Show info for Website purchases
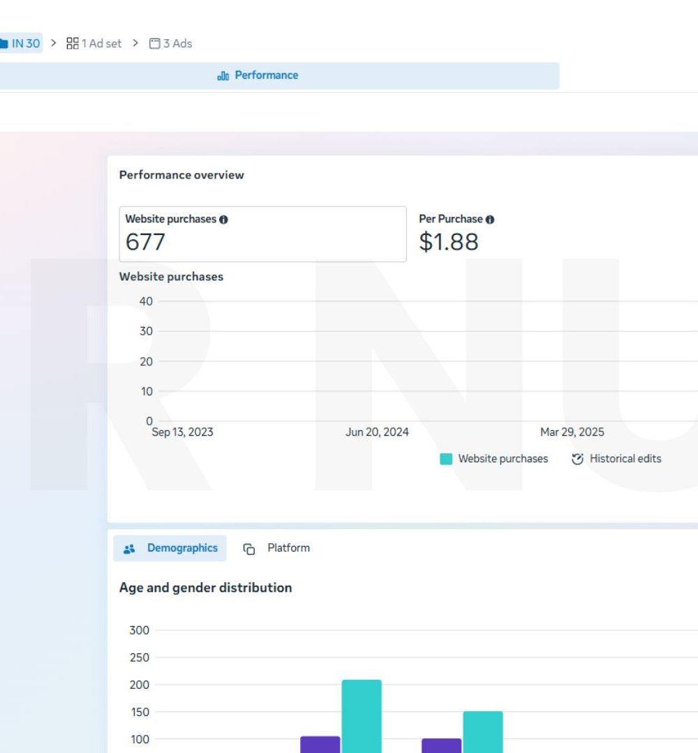The height and width of the screenshot is (753, 698). tap(223, 220)
